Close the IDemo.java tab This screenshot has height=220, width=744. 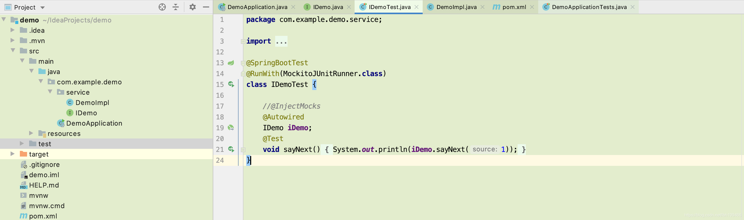coord(349,7)
